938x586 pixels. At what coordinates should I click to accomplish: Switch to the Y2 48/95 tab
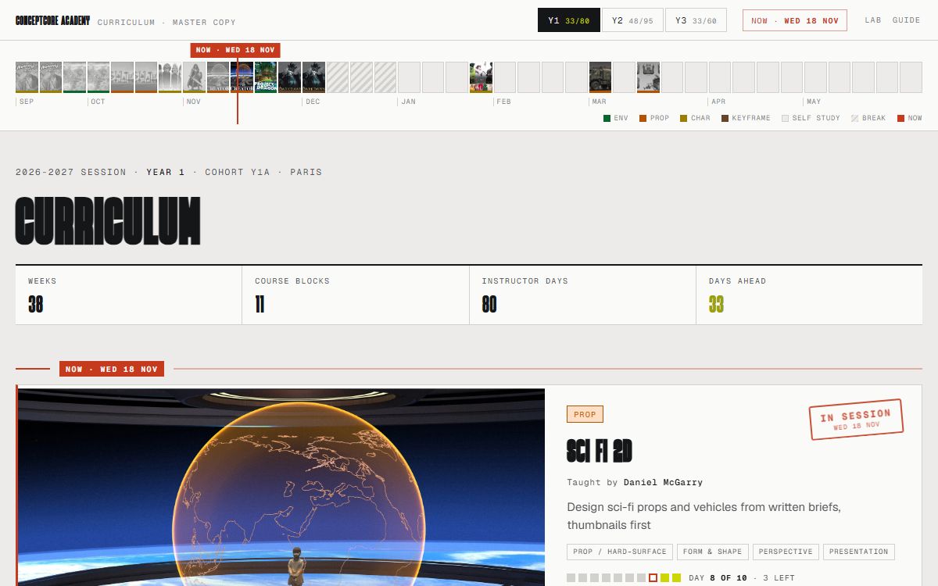pyautogui.click(x=632, y=20)
